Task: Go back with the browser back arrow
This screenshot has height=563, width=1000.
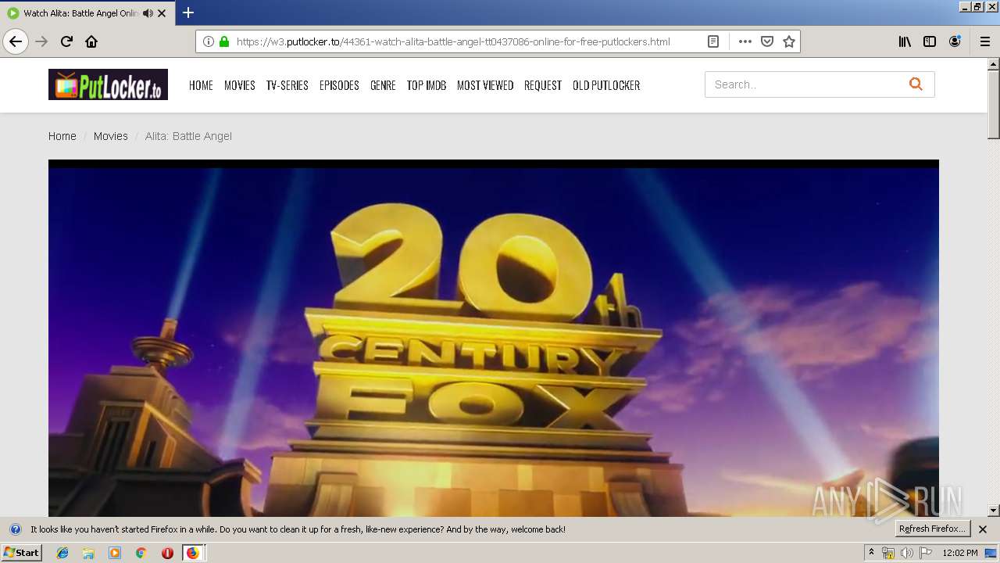Action: 16,41
